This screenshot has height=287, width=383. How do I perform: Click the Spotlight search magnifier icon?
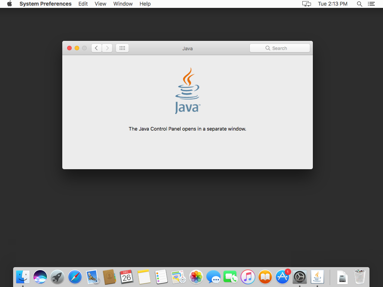pos(359,4)
